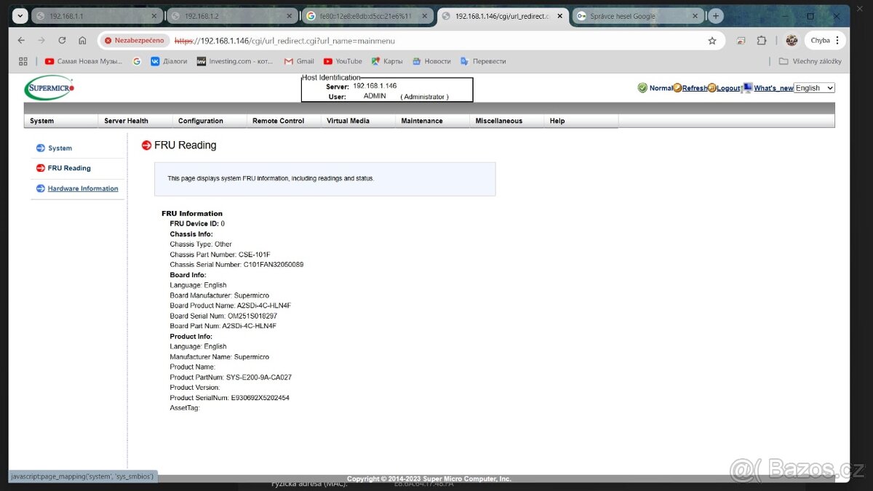Open the Gmail bookmark
This screenshot has height=491, width=873.
299,61
